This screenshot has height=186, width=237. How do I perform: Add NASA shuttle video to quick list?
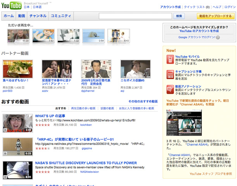(x=5, y=177)
